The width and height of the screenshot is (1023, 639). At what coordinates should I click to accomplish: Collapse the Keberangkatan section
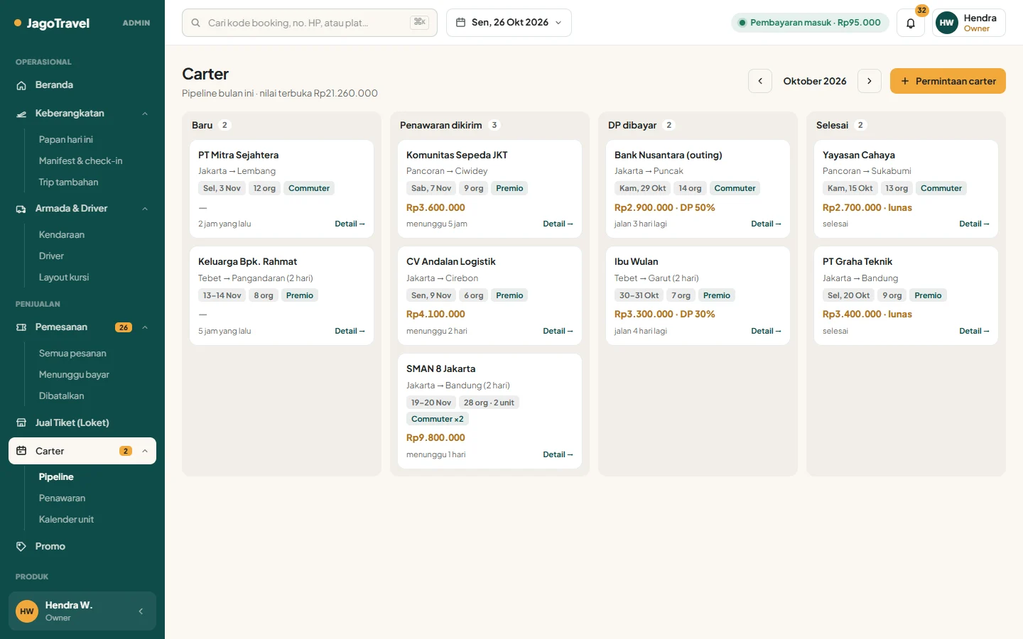coord(145,114)
